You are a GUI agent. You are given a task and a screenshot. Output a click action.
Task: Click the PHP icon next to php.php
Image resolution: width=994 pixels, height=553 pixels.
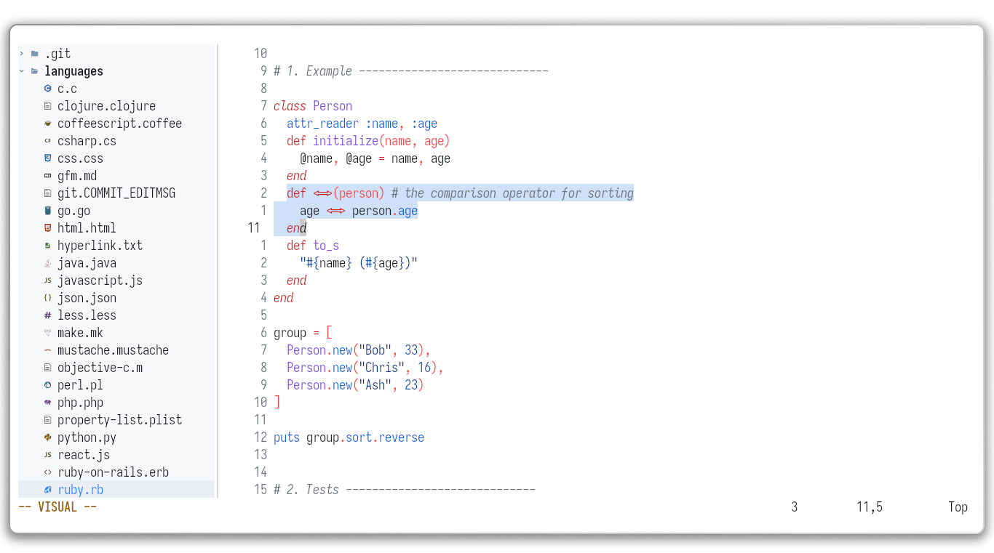pos(47,402)
